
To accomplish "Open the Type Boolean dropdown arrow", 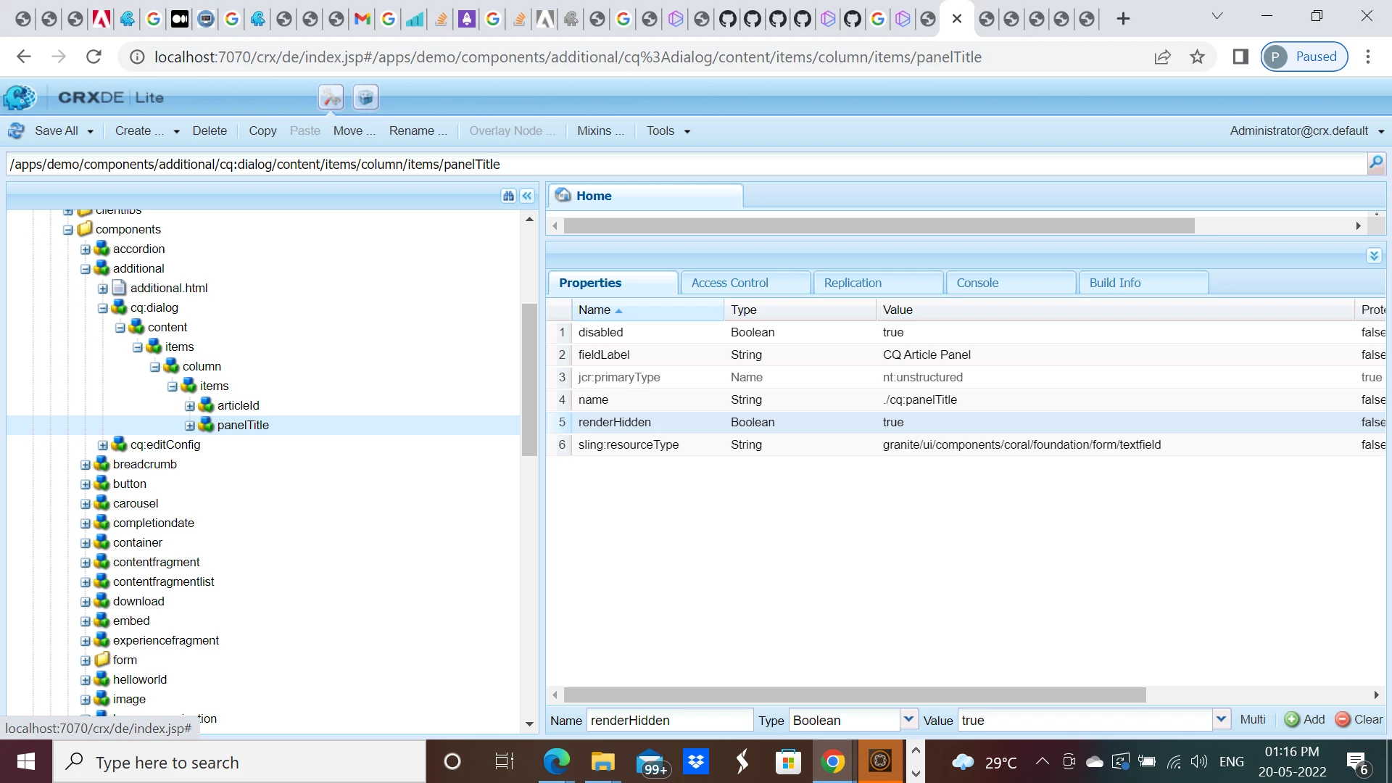I will (x=908, y=719).
